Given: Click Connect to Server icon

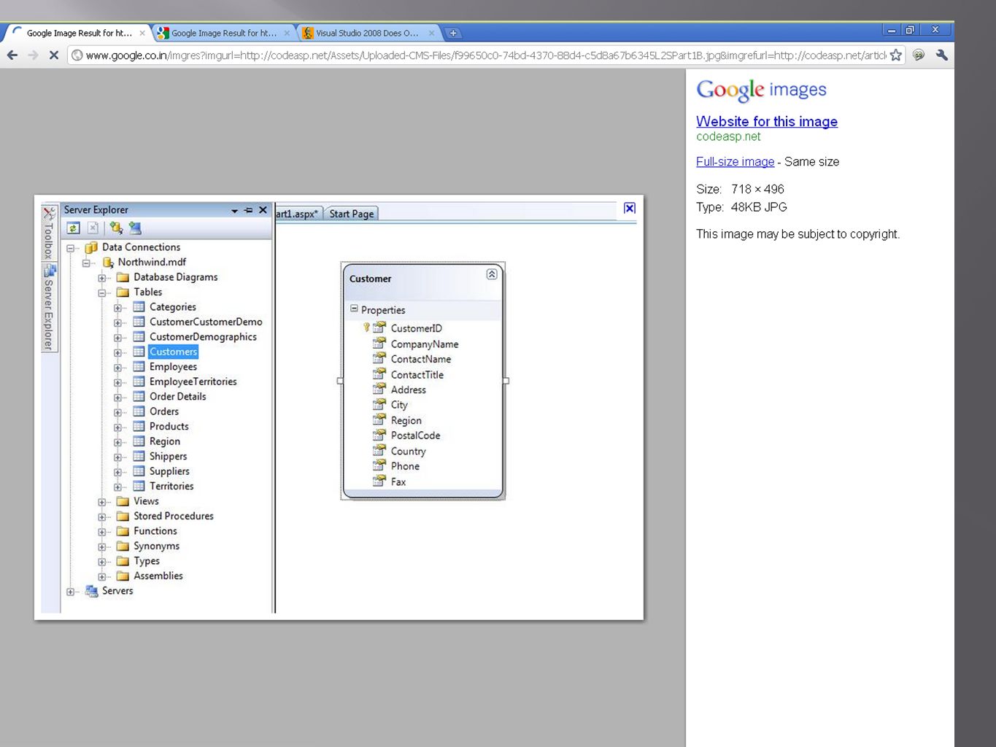Looking at the screenshot, I should point(135,228).
